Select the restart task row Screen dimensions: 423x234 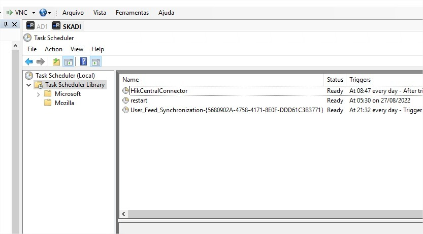coord(139,101)
